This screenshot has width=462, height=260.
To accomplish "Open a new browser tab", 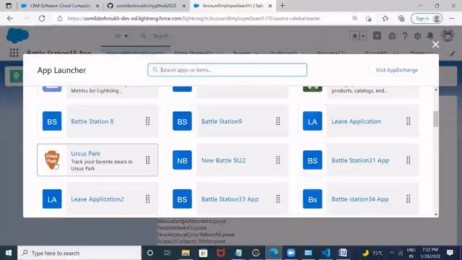I will coord(282,6).
